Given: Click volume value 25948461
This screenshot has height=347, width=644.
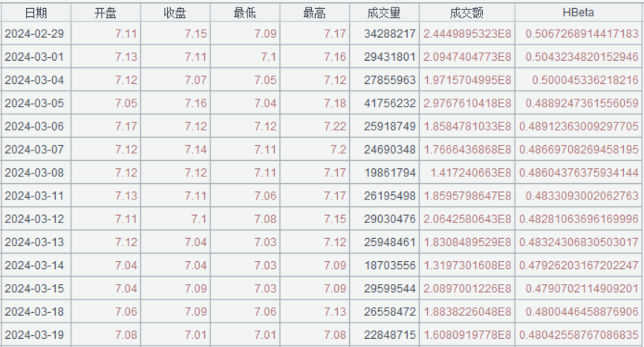Looking at the screenshot, I should [x=390, y=242].
